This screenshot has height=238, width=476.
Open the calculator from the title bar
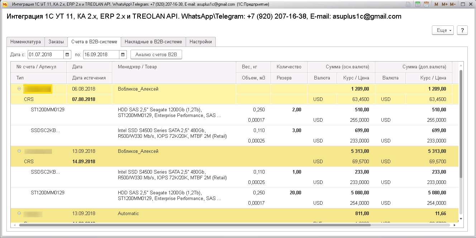tap(418, 4)
